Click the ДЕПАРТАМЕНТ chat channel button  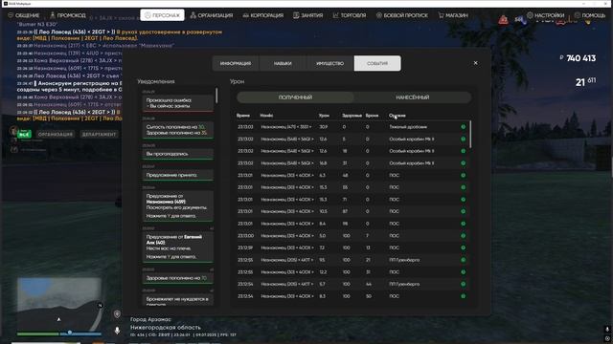(x=99, y=134)
